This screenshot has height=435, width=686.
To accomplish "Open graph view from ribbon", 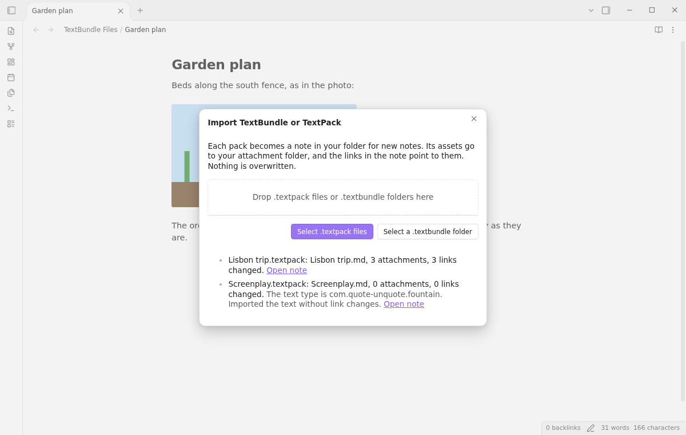I will [x=11, y=46].
